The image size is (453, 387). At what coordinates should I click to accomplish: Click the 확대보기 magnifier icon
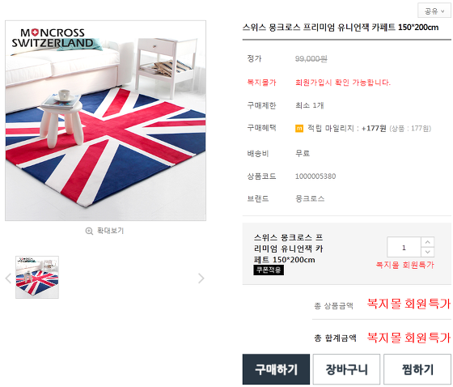click(89, 231)
